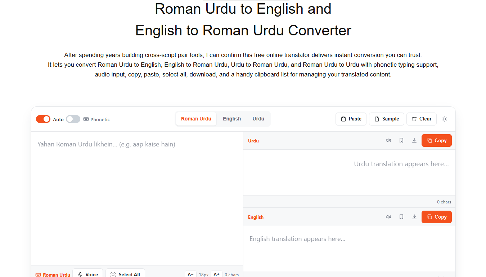Clear the input with Clear button

pyautogui.click(x=422, y=119)
